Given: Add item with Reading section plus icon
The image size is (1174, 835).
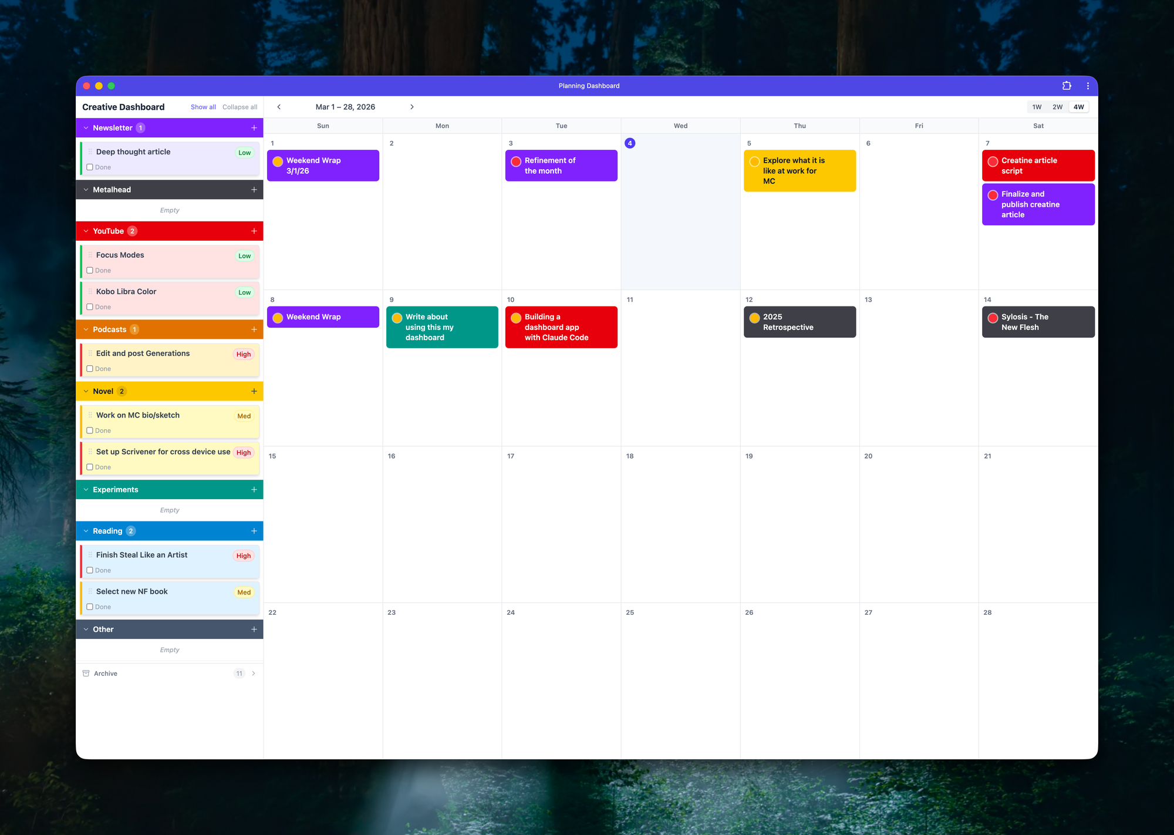Looking at the screenshot, I should pos(254,531).
